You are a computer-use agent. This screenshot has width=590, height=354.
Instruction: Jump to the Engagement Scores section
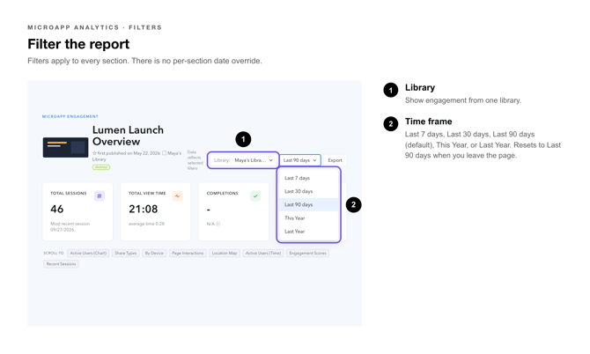pos(308,254)
